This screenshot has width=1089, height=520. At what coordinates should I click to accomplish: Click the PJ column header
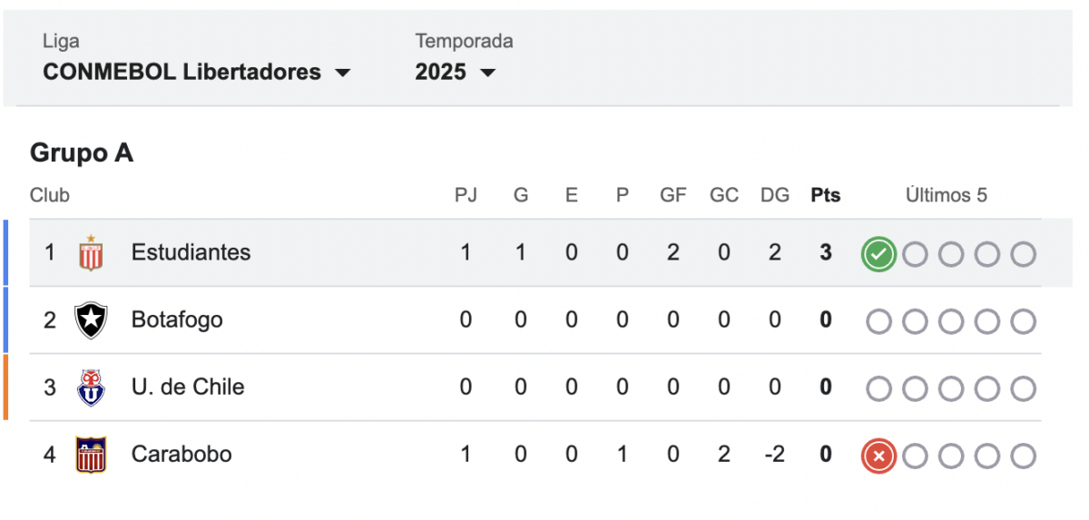(x=466, y=195)
